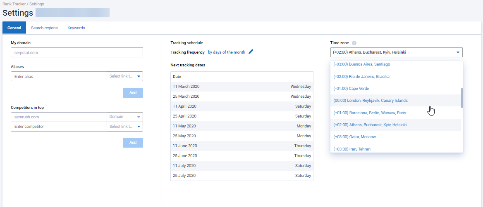Click the Tracking schedule heading
This screenshot has height=207, width=483.
click(x=187, y=43)
